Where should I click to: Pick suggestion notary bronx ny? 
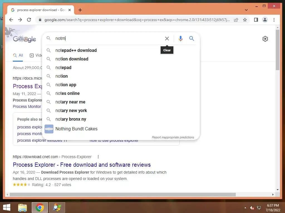pos(121,119)
